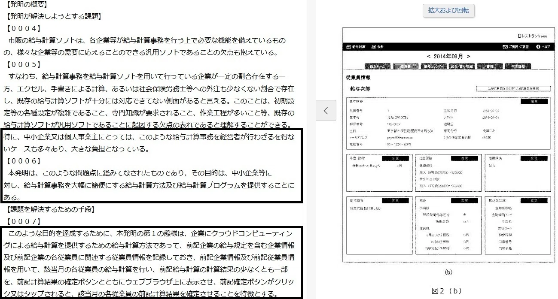This screenshot has height=299, width=558.
Task: Click the 図2(b) caption below the drawing
Action: click(448, 290)
